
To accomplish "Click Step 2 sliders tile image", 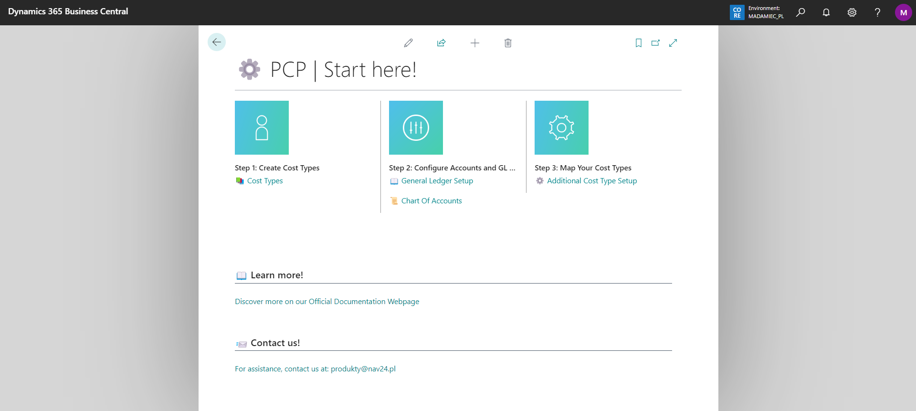I will click(x=416, y=127).
